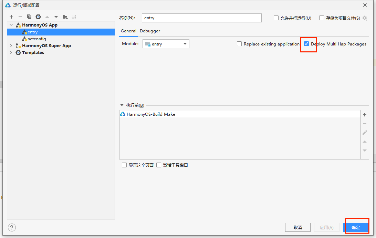Open the help button
The height and width of the screenshot is (238, 376).
pos(12,227)
